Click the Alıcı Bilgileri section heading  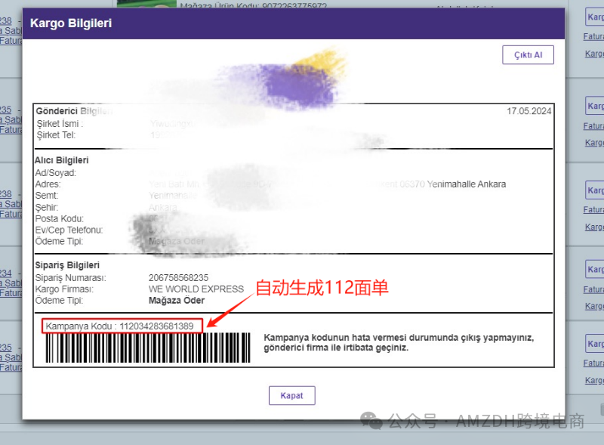pyautogui.click(x=62, y=160)
